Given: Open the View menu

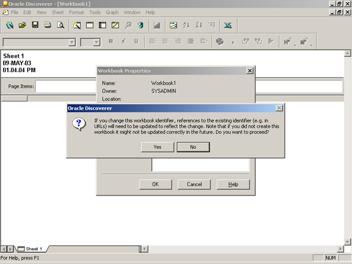Looking at the screenshot, I should [x=42, y=12].
